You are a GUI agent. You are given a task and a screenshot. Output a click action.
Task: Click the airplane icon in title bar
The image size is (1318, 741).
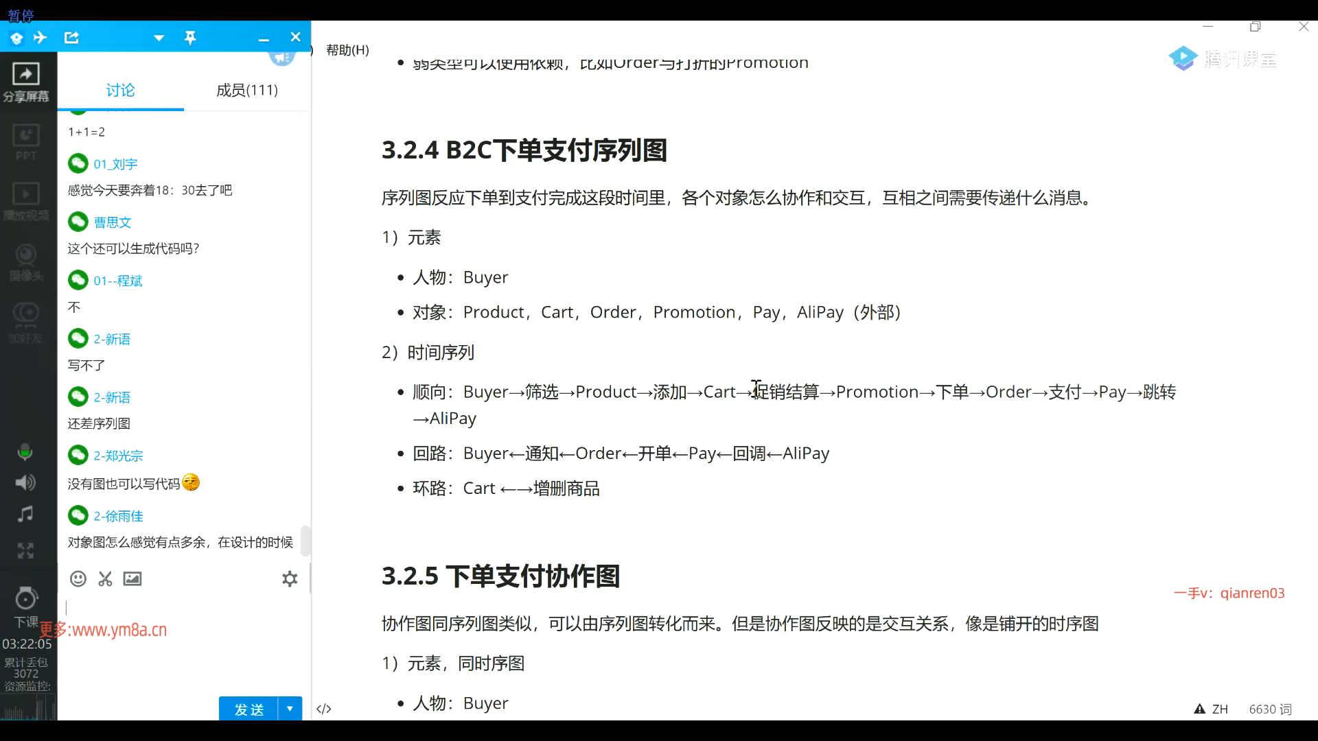[x=41, y=38]
